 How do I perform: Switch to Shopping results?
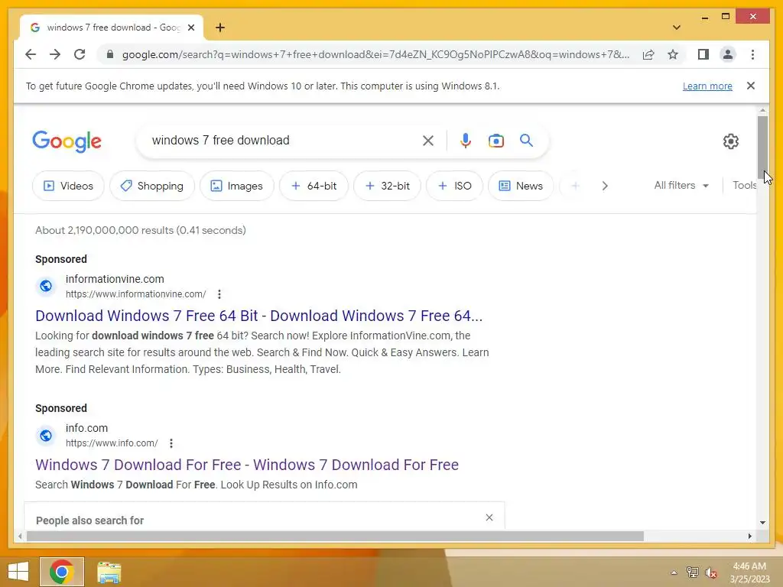pos(152,186)
